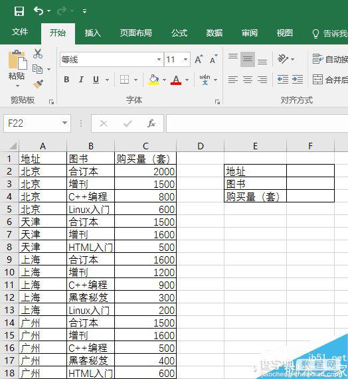Click the Decrease Indent icon
This screenshot has width=348, height=379.
click(283, 80)
